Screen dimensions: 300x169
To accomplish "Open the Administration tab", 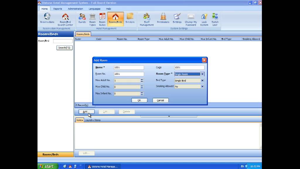I will pos(75,9).
